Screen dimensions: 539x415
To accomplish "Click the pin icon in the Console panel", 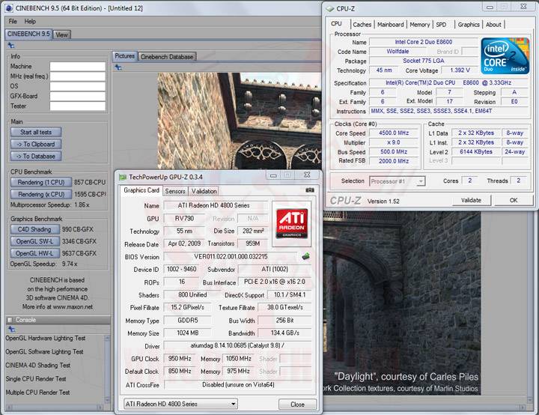I will [11, 329].
